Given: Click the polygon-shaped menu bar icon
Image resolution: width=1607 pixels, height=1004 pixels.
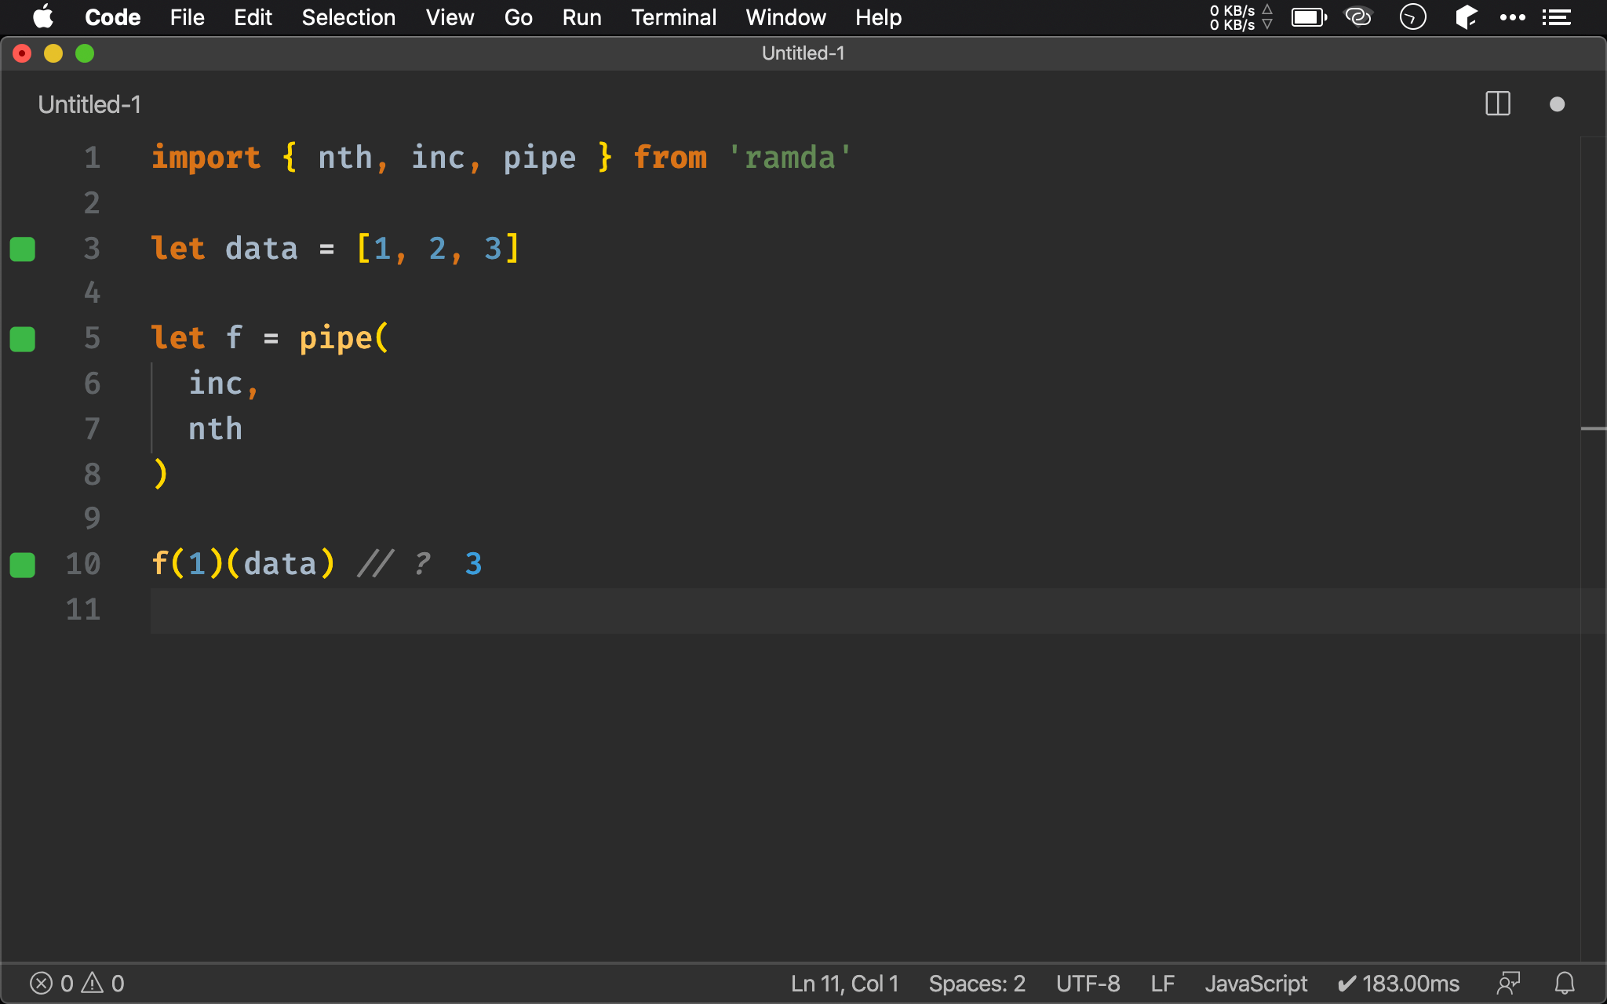Looking at the screenshot, I should [1465, 17].
